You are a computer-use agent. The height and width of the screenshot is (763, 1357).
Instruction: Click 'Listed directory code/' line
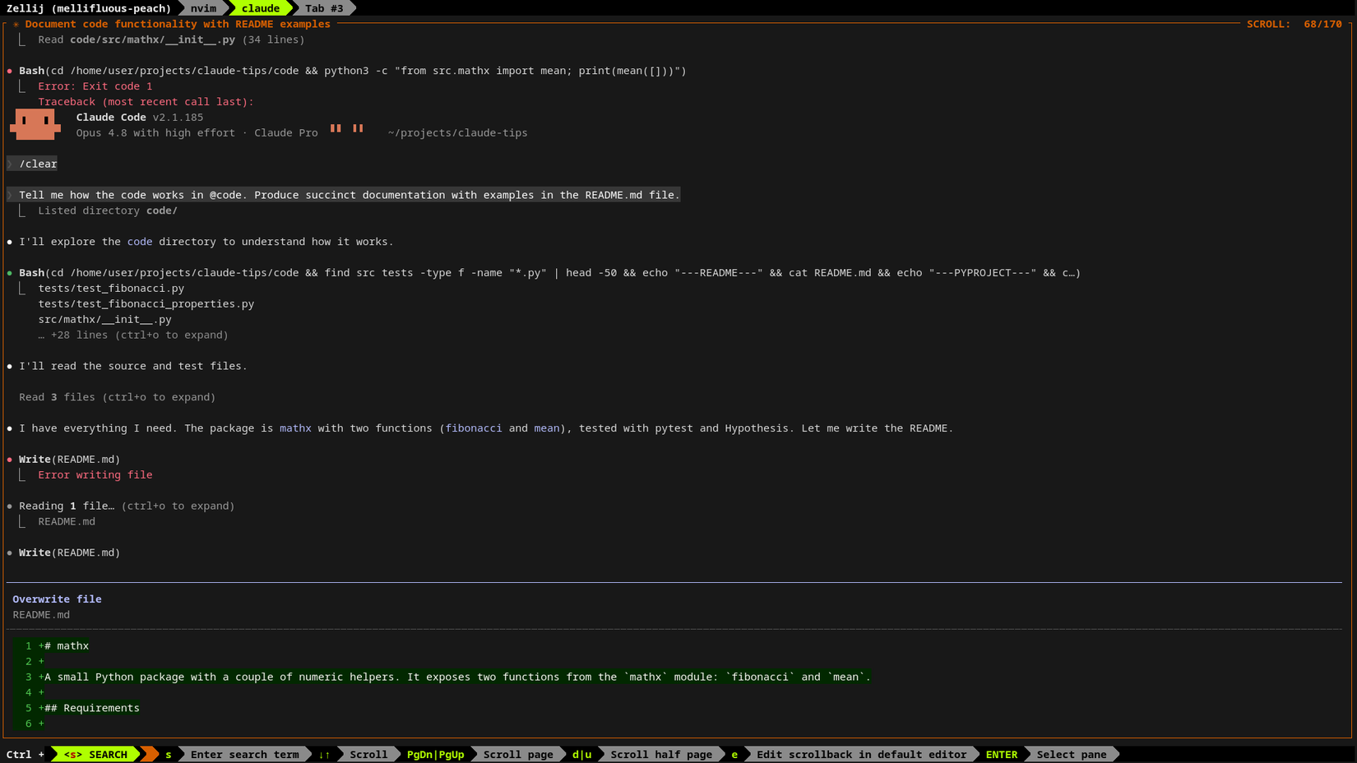tap(108, 210)
